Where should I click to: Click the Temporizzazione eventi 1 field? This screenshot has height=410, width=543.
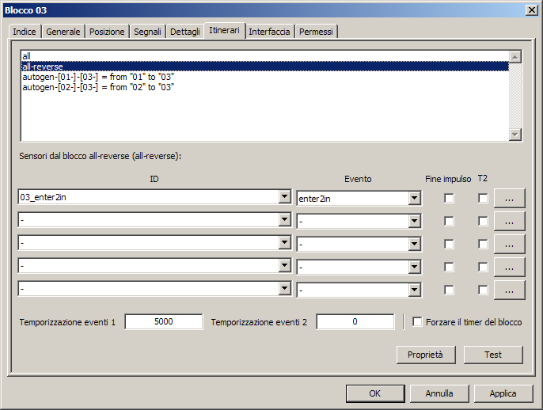coord(163,322)
